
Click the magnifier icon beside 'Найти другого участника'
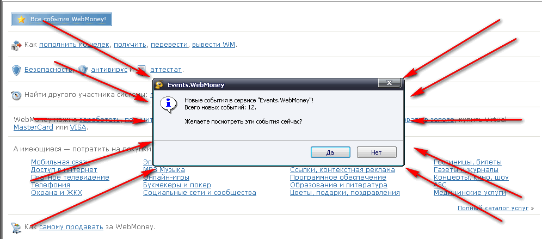(x=16, y=95)
